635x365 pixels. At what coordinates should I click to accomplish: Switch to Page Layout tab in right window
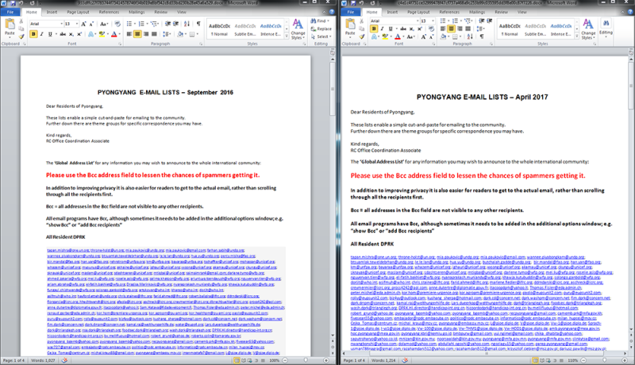[418, 13]
